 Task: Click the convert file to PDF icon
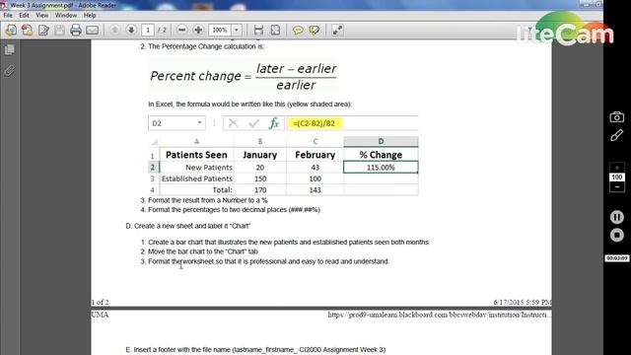click(27, 31)
